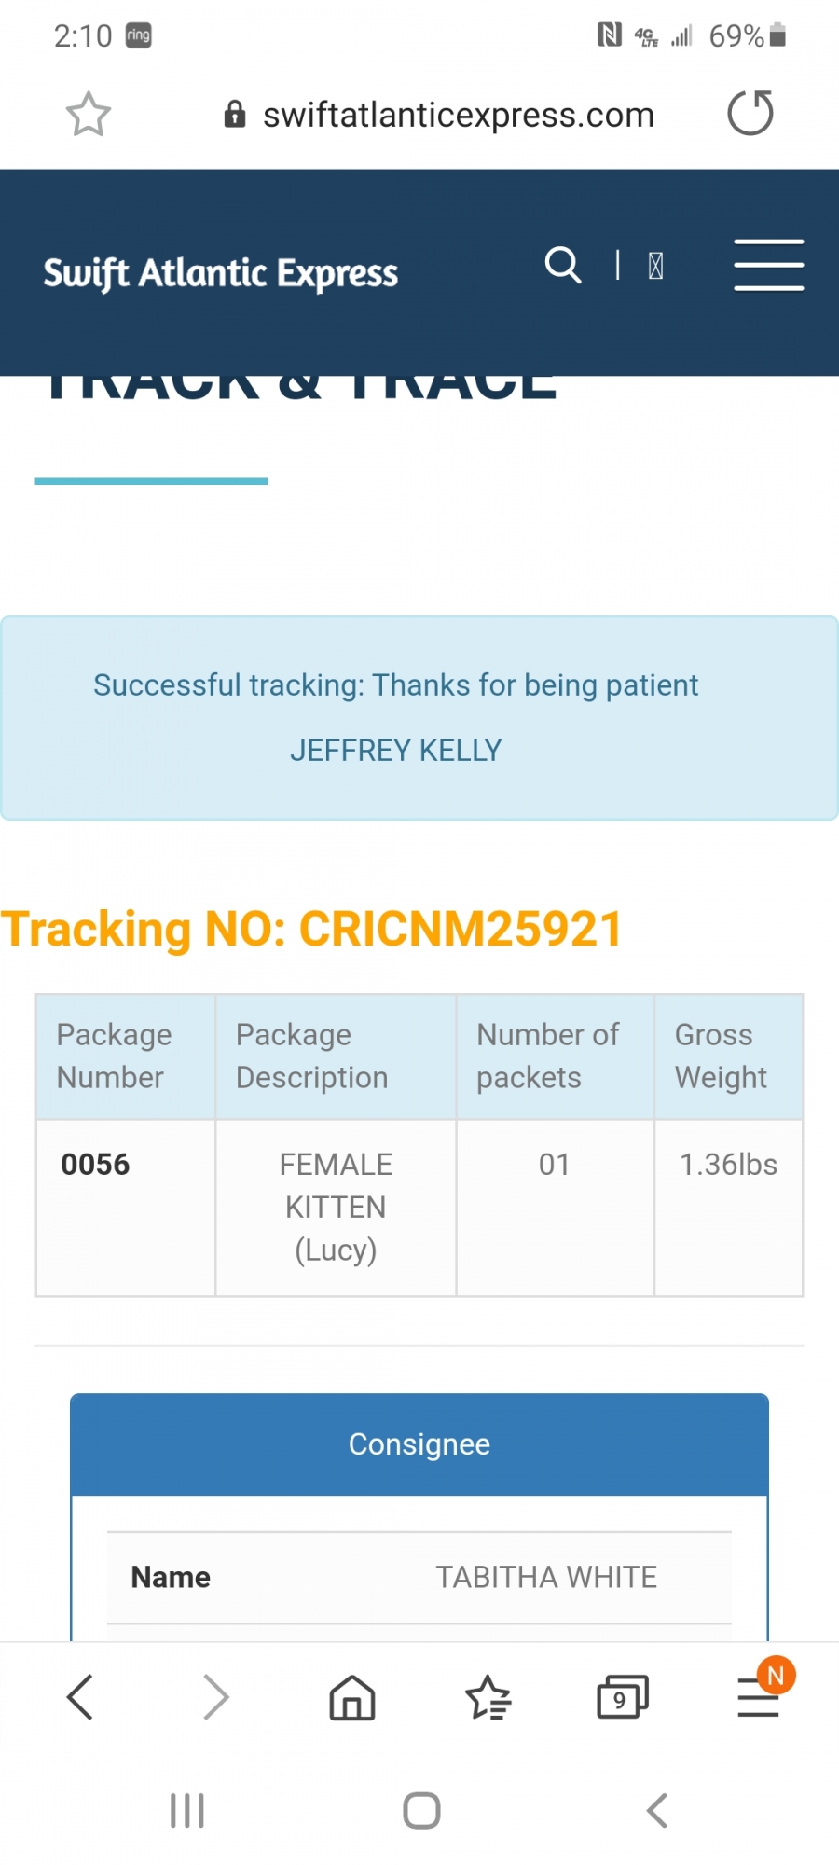This screenshot has height=1865, width=839.
Task: Tap the Tracking NO: CRICNM25921 heading
Action: pos(311,930)
